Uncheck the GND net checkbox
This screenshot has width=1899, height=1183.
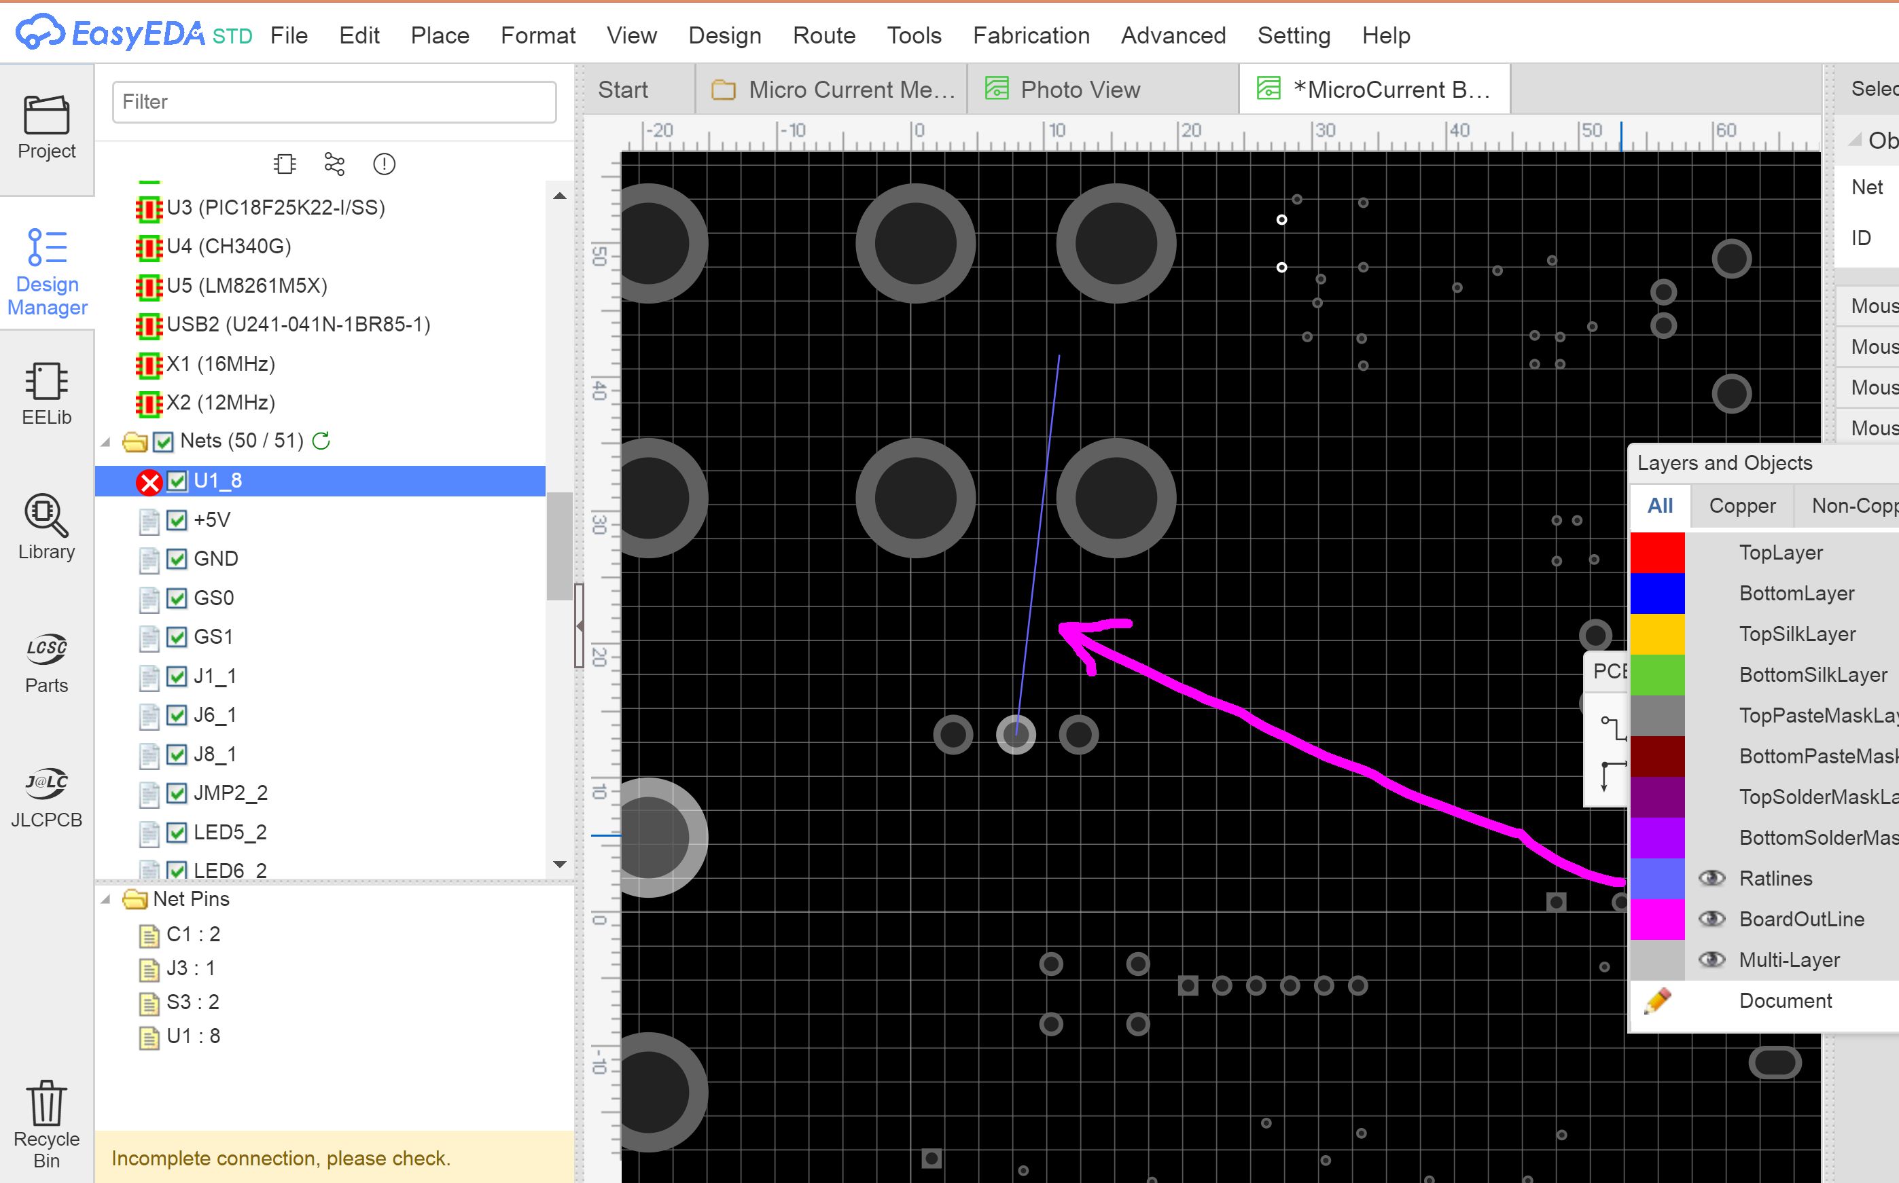[177, 560]
